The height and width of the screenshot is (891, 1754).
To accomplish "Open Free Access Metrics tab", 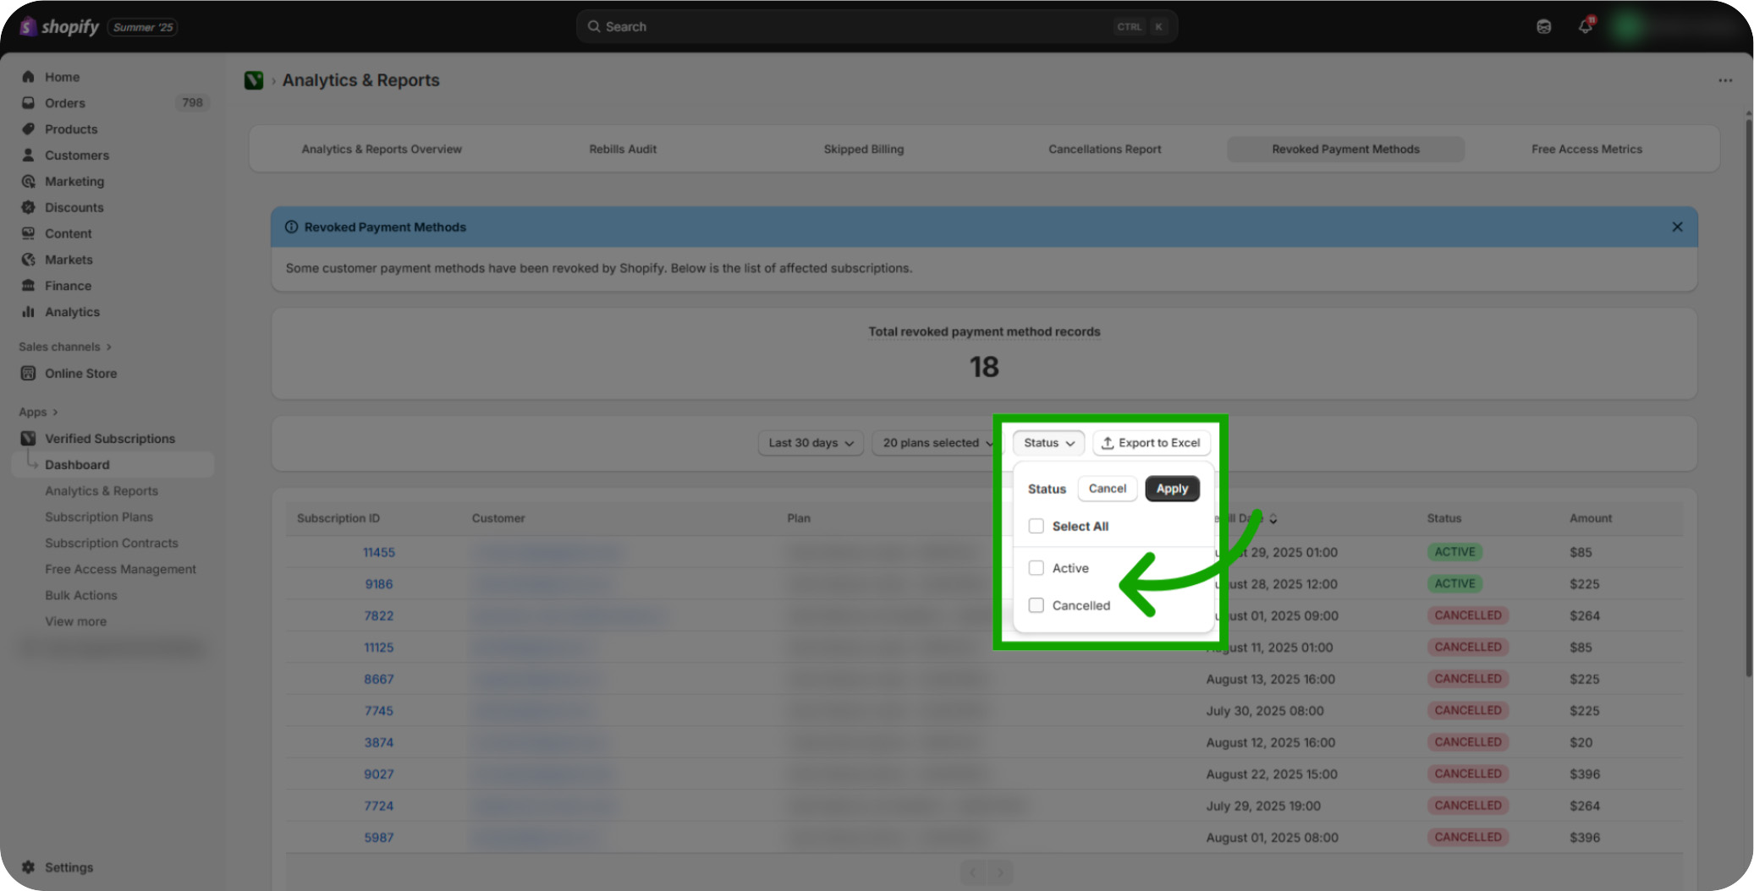I will 1586,150.
